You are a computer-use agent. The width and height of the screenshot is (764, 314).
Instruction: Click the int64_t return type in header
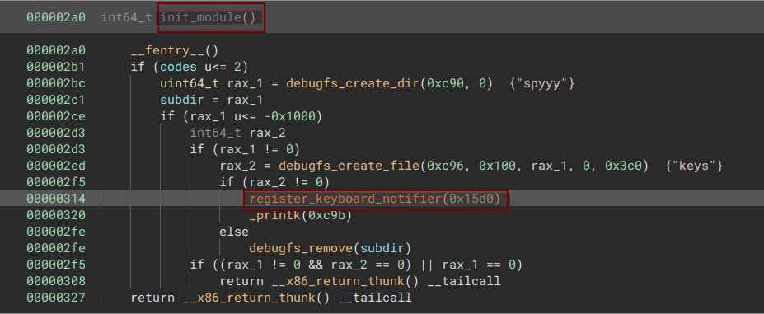(126, 17)
